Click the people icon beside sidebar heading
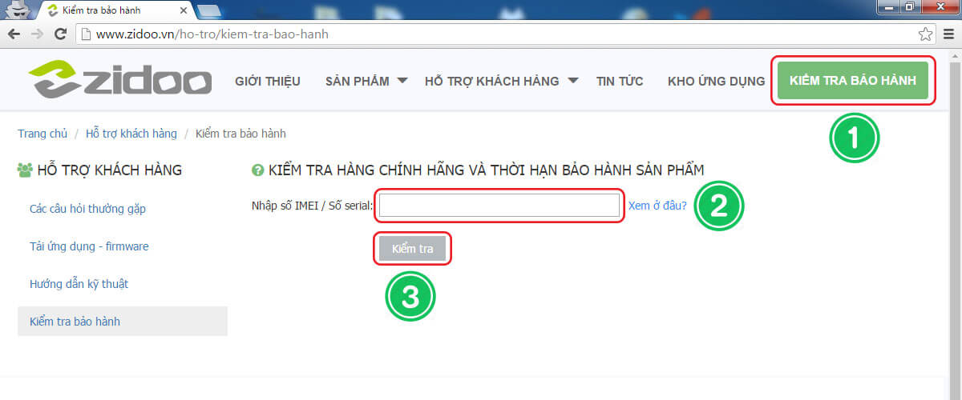Viewport: 962px width, 400px height. [25, 170]
